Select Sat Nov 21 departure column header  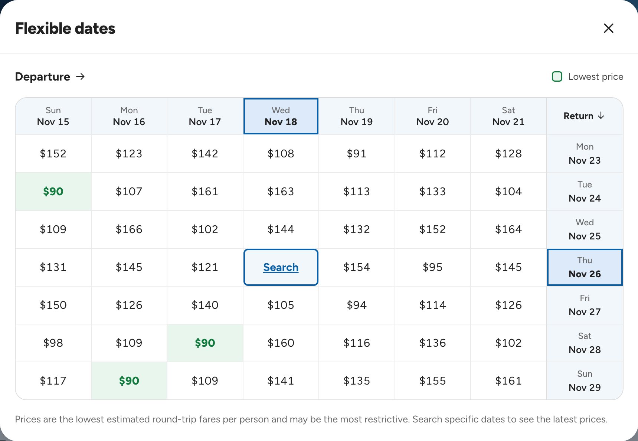[508, 116]
